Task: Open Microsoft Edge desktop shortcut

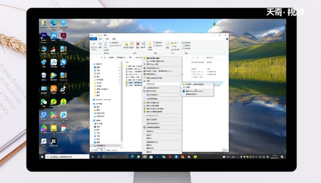Action: coord(54,23)
